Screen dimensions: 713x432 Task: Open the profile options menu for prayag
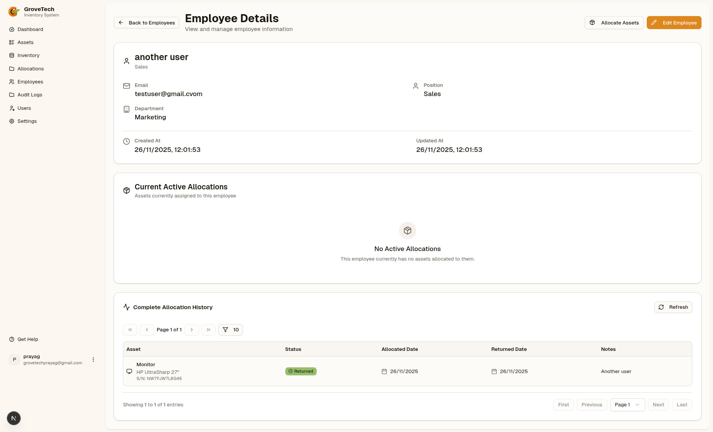coord(93,359)
